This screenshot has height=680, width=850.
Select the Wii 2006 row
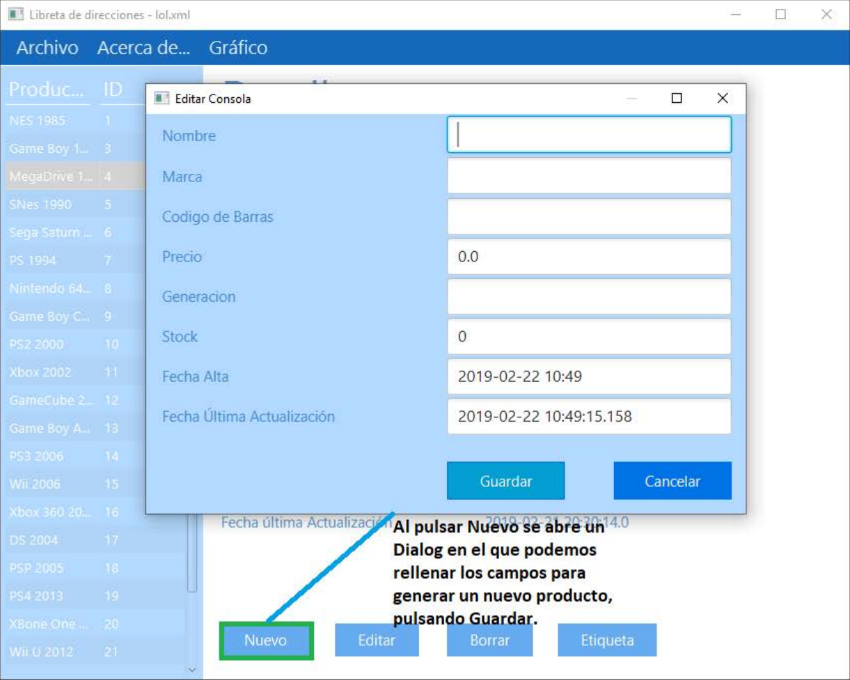point(75,484)
